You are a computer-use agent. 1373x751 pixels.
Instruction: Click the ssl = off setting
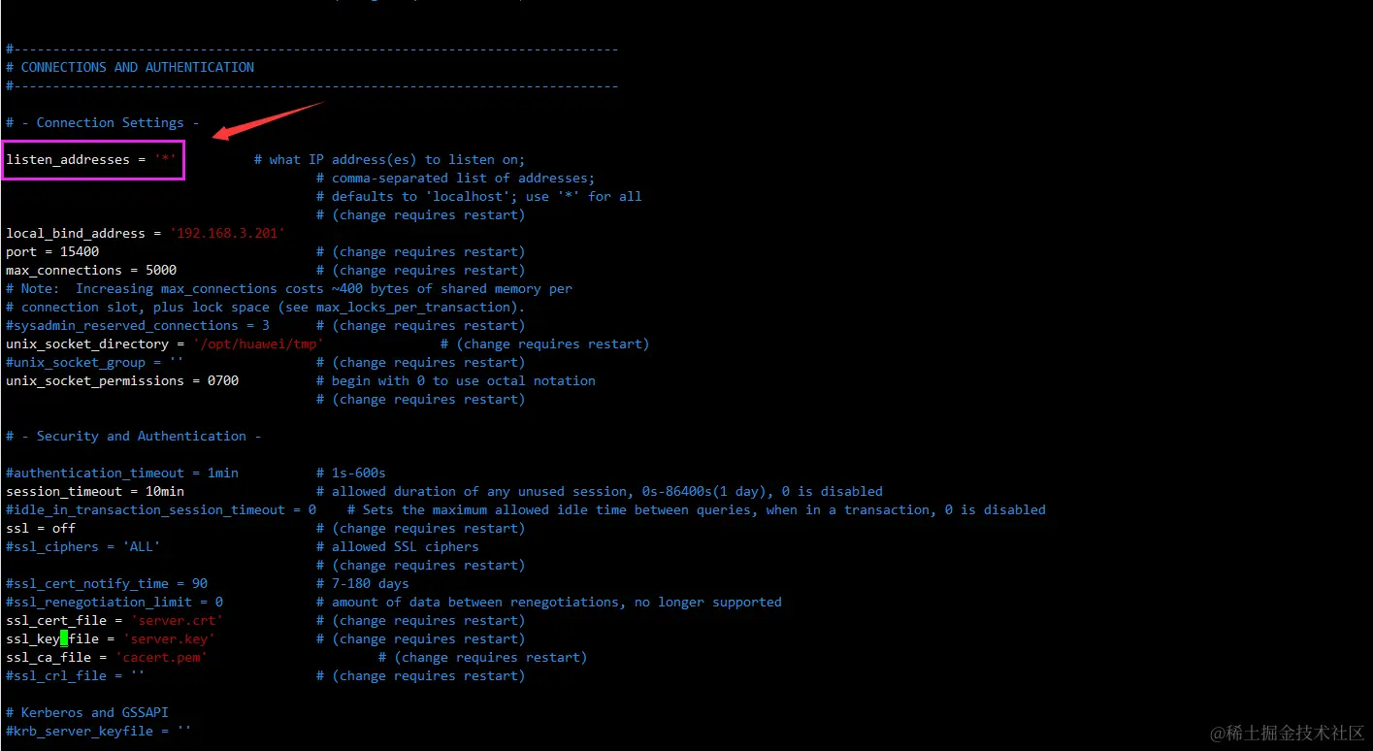pyautogui.click(x=41, y=529)
